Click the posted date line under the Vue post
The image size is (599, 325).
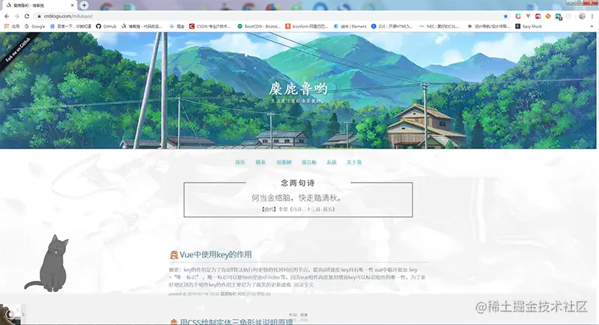[x=219, y=294]
